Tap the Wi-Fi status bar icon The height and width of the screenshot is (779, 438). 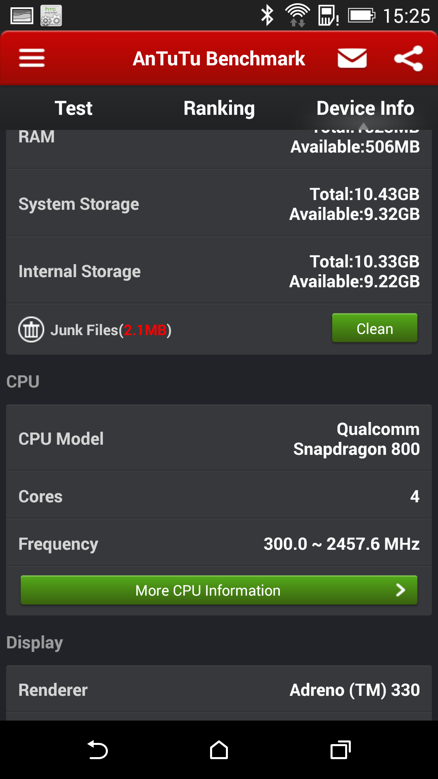[298, 16]
